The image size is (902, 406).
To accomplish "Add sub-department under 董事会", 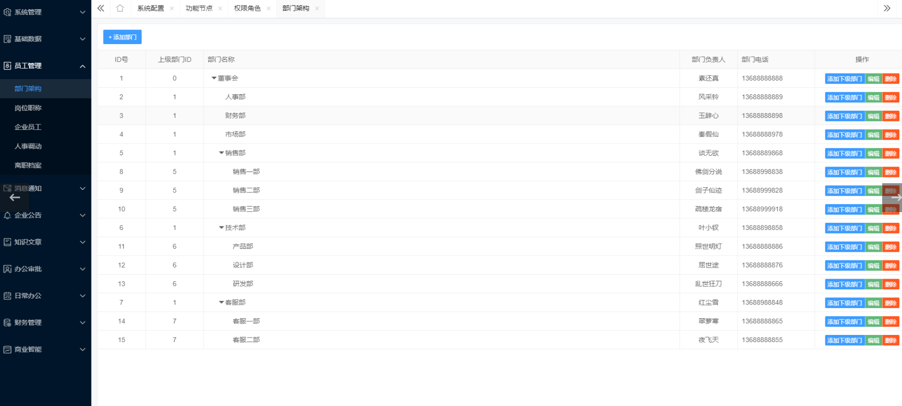I will click(x=845, y=79).
